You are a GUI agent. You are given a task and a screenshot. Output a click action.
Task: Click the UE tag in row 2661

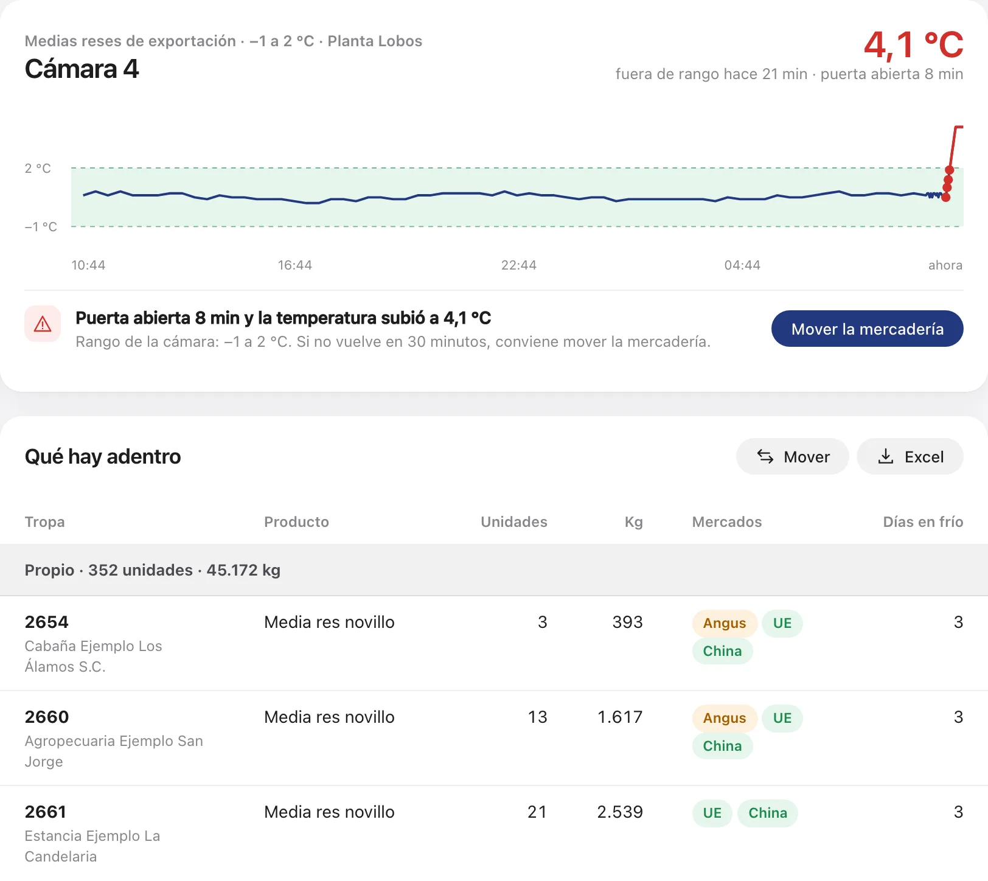click(x=712, y=813)
